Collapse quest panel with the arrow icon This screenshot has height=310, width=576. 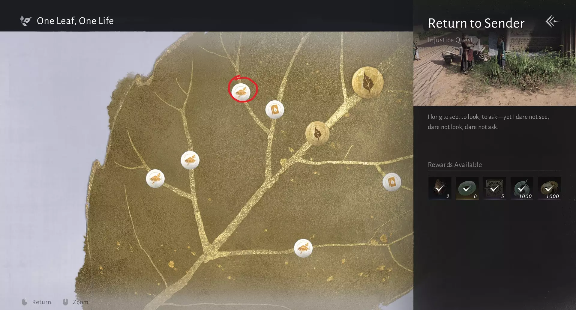tap(553, 21)
